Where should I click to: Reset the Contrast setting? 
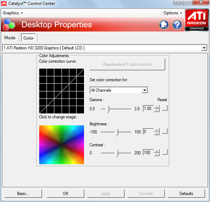coord(165,152)
